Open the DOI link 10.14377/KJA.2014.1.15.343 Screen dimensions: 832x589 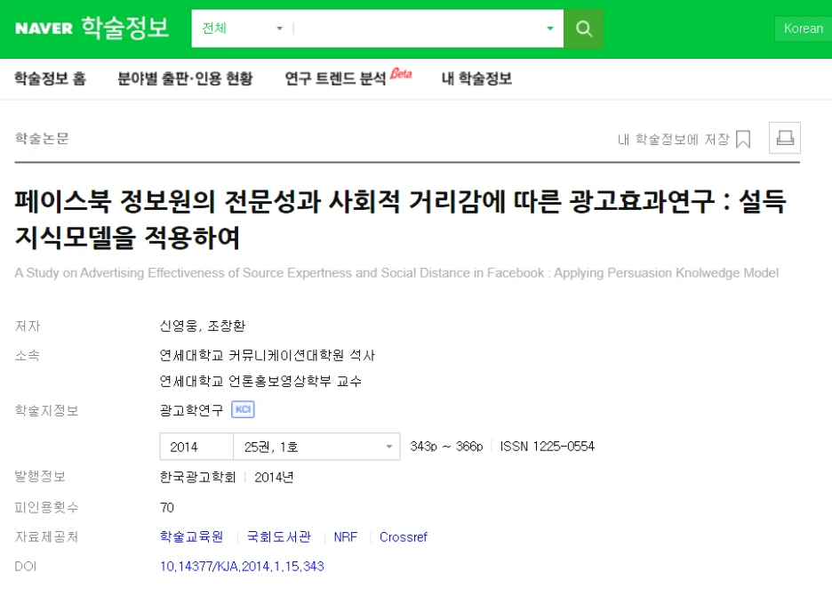pos(242,567)
